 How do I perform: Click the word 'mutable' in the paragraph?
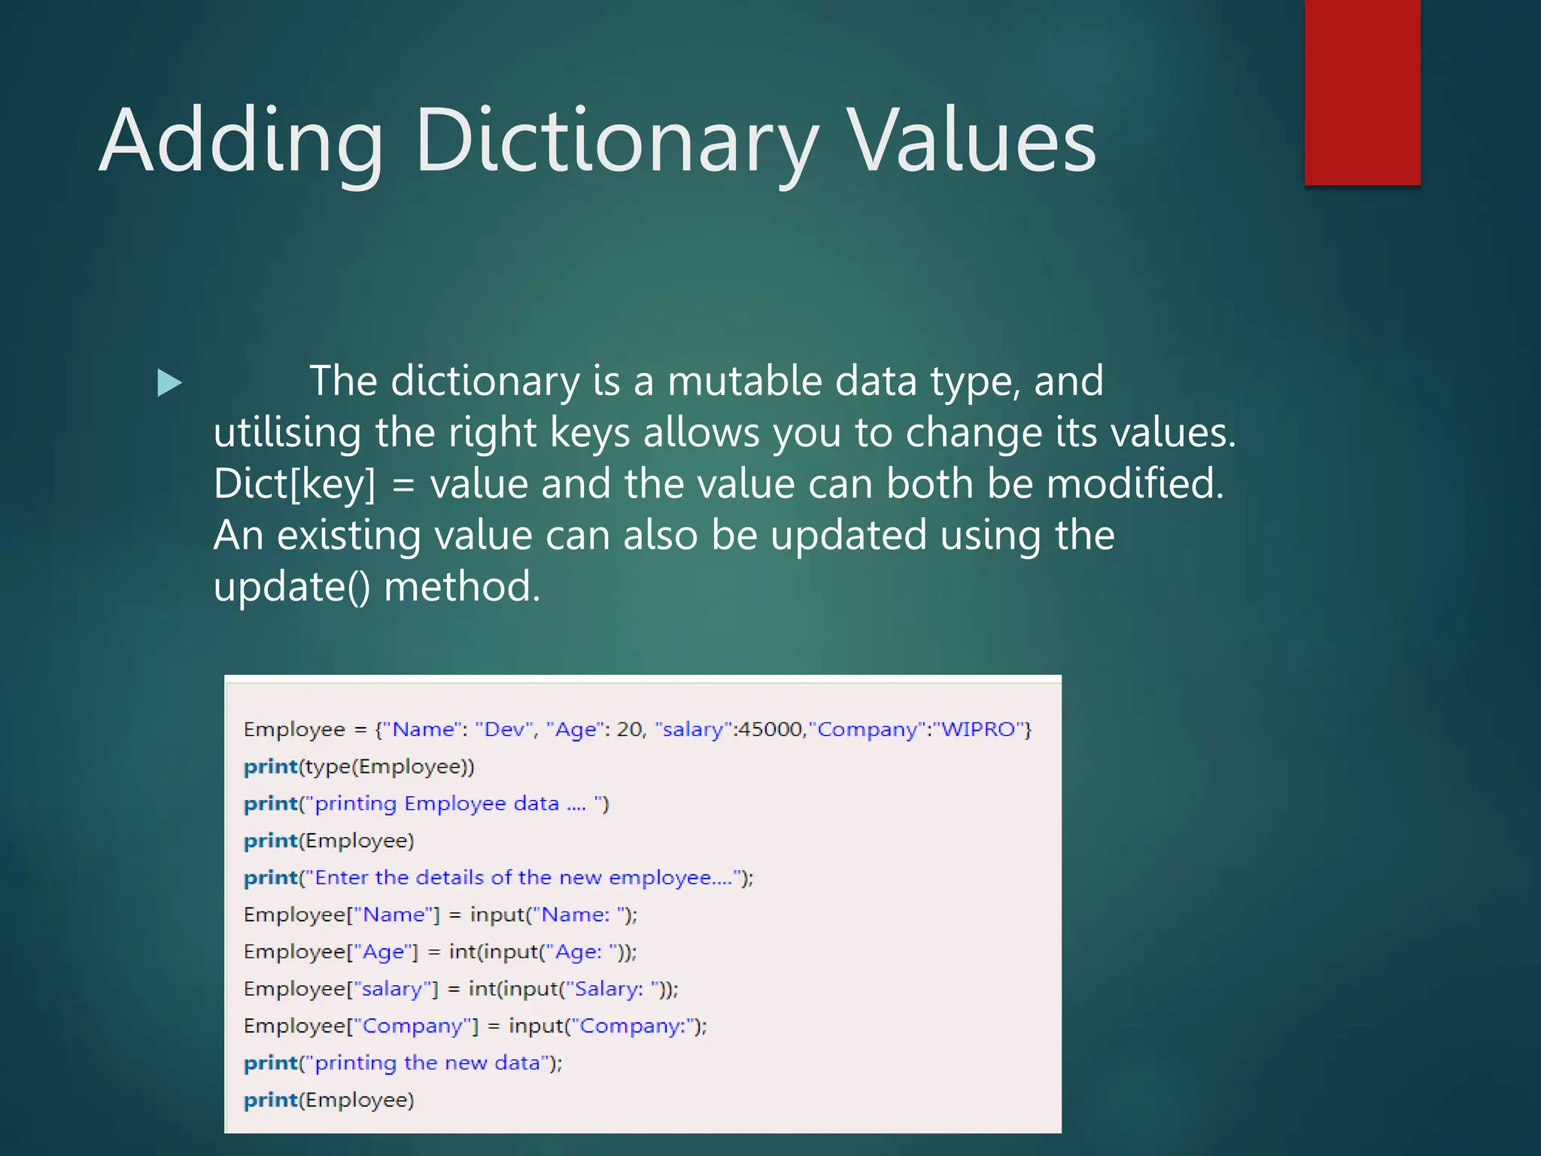[x=744, y=381]
